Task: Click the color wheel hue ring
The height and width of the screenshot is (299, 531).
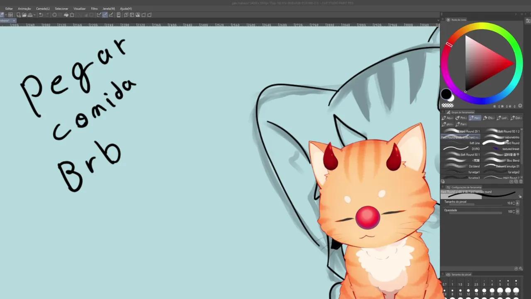Action: click(x=482, y=26)
